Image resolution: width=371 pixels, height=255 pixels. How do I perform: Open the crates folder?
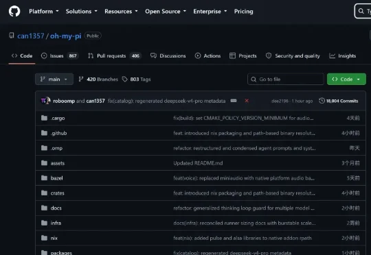click(58, 193)
